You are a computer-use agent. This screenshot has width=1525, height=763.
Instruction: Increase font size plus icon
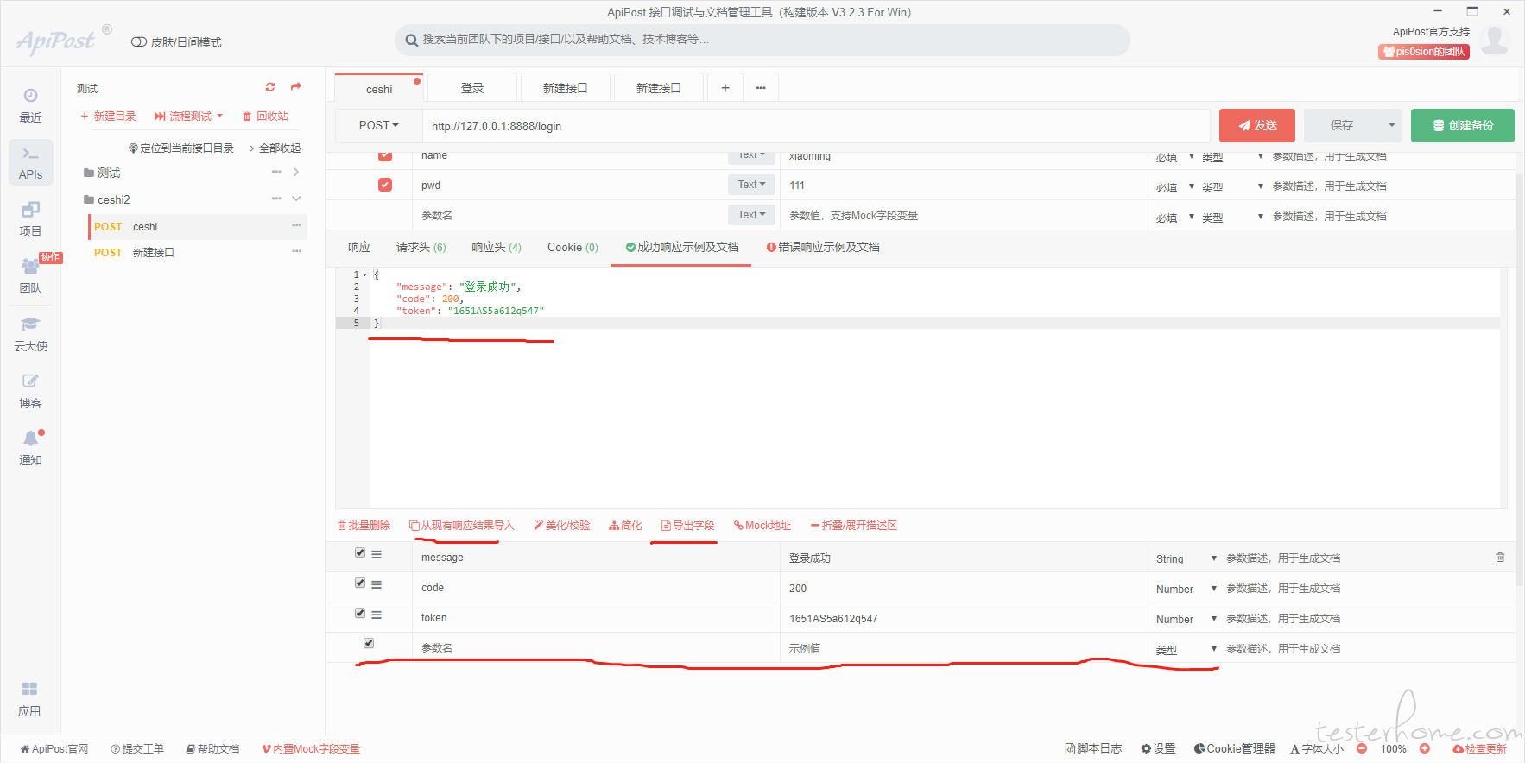[x=1425, y=748]
